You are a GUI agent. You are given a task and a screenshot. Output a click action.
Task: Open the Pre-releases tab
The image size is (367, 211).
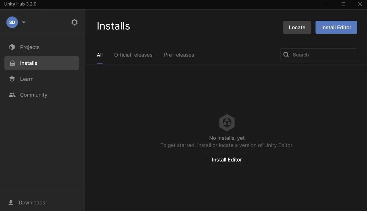pyautogui.click(x=179, y=55)
